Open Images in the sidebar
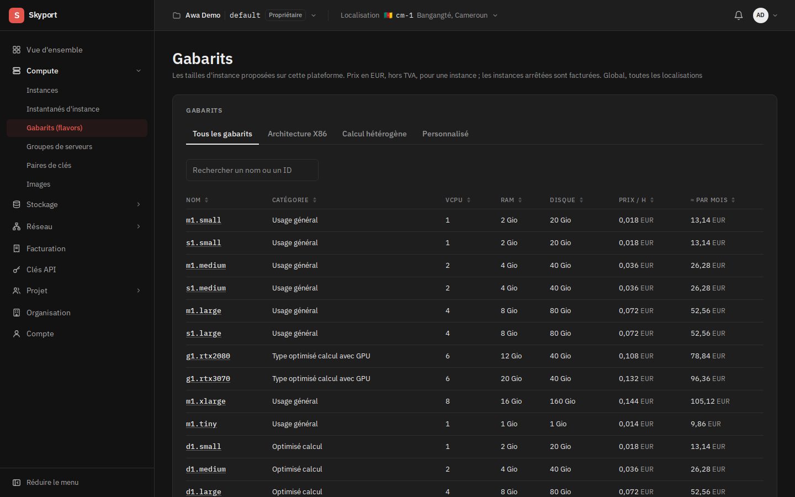 (x=77, y=184)
